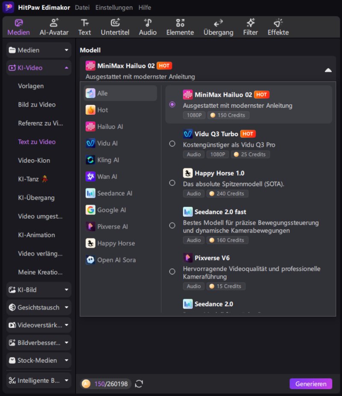Filter models by Kling AI

120,160
